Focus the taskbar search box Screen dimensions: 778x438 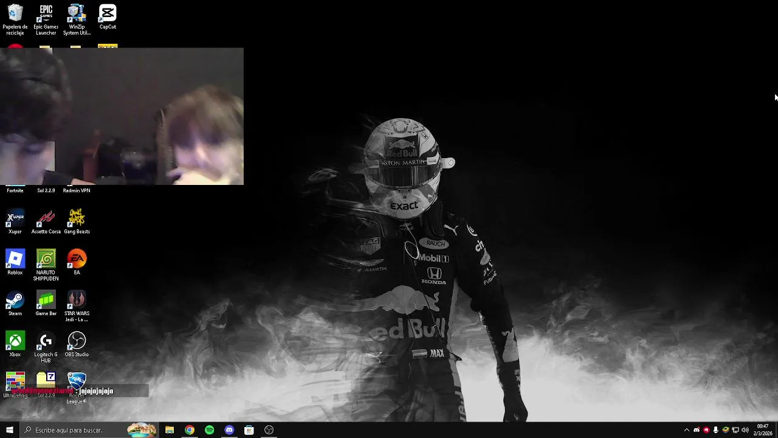click(89, 430)
